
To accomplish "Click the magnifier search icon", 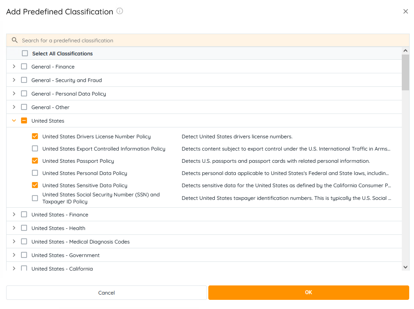I will (x=15, y=40).
